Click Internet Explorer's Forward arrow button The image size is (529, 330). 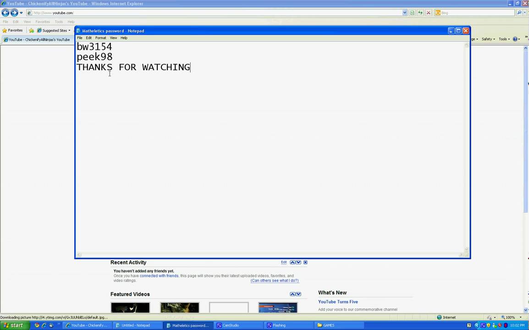tap(14, 13)
